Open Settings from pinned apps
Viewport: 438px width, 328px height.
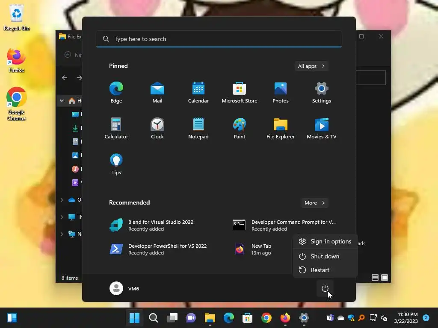click(322, 93)
